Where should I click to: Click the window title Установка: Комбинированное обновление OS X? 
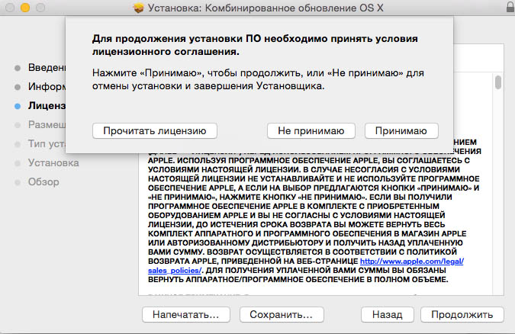pos(266,8)
